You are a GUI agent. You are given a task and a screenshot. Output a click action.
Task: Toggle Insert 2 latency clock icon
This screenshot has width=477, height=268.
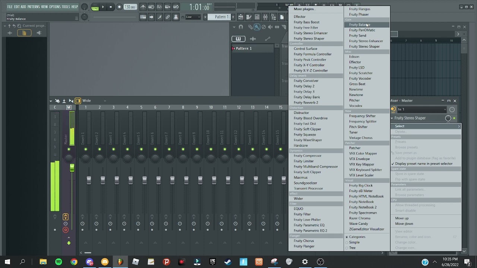point(96,224)
